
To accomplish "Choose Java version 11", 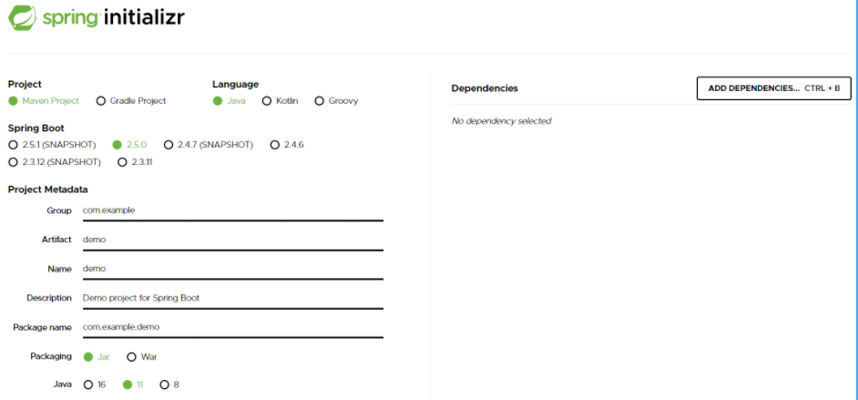I will pyautogui.click(x=133, y=385).
